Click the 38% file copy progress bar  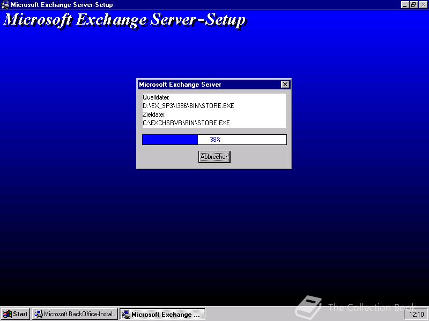[x=214, y=140]
